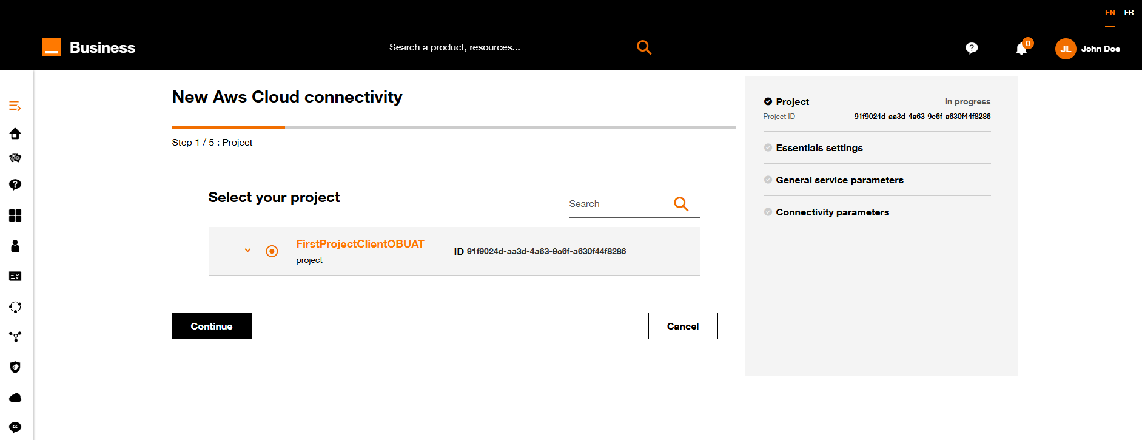Click the notifications bell icon
This screenshot has height=440, width=1142.
[1022, 49]
